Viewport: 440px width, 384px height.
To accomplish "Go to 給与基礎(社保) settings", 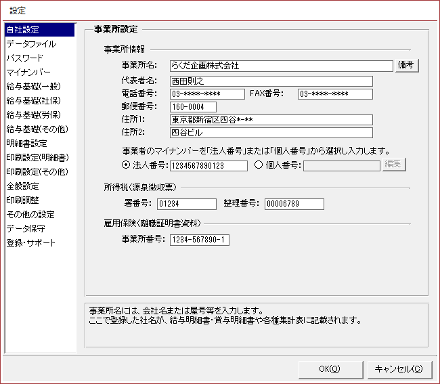I will pyautogui.click(x=32, y=101).
